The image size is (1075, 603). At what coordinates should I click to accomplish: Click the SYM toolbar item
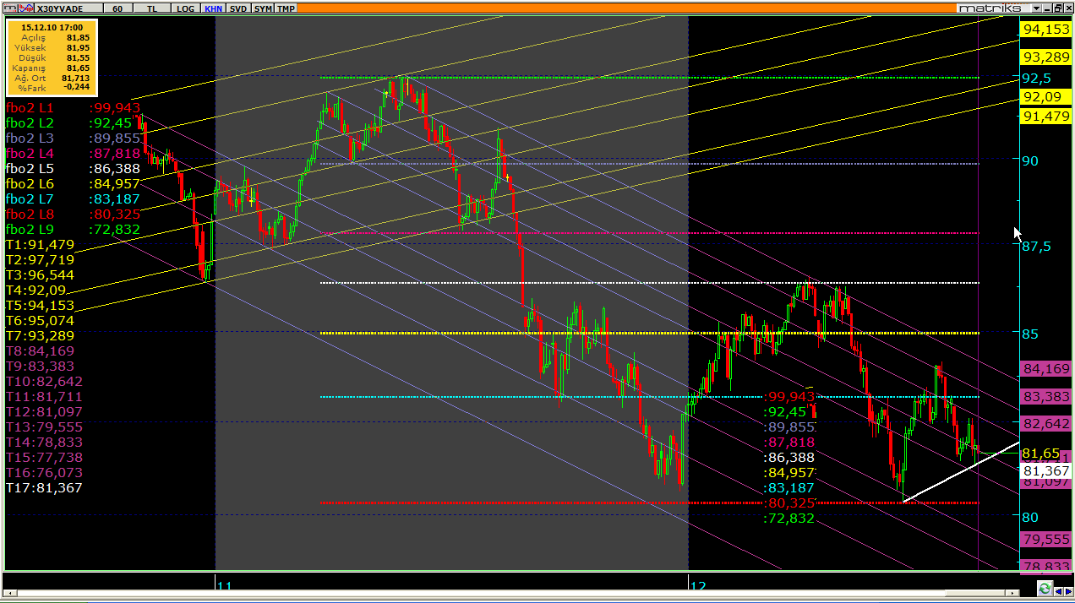click(x=264, y=8)
